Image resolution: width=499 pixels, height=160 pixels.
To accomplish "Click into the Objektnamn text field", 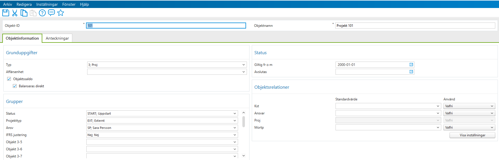I will [415, 26].
